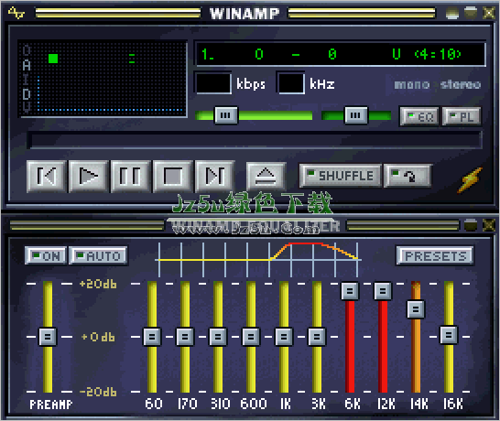
Task: Toggle the EQ window button
Action: pyautogui.click(x=419, y=116)
